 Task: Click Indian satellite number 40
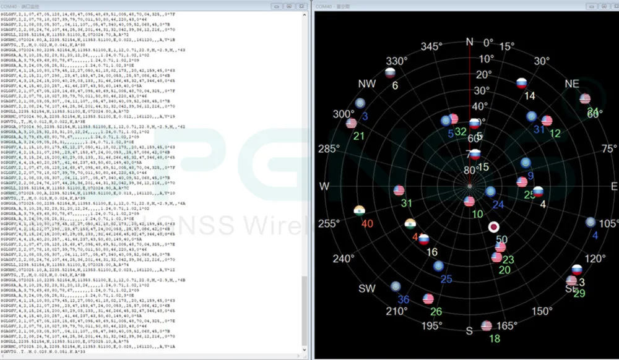(x=358, y=210)
